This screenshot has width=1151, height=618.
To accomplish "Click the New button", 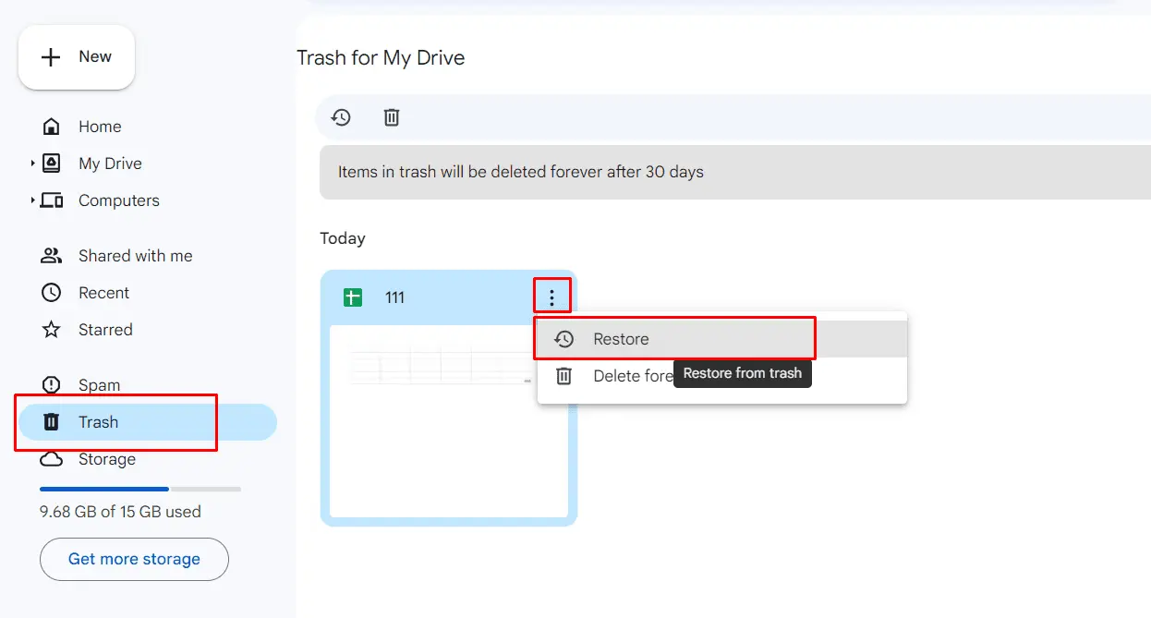I will pos(77,57).
